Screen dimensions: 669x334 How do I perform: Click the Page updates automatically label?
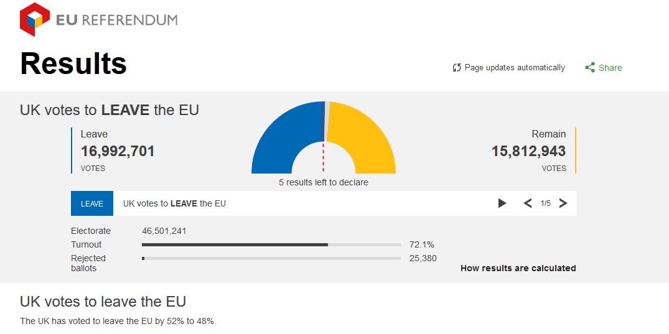[515, 68]
